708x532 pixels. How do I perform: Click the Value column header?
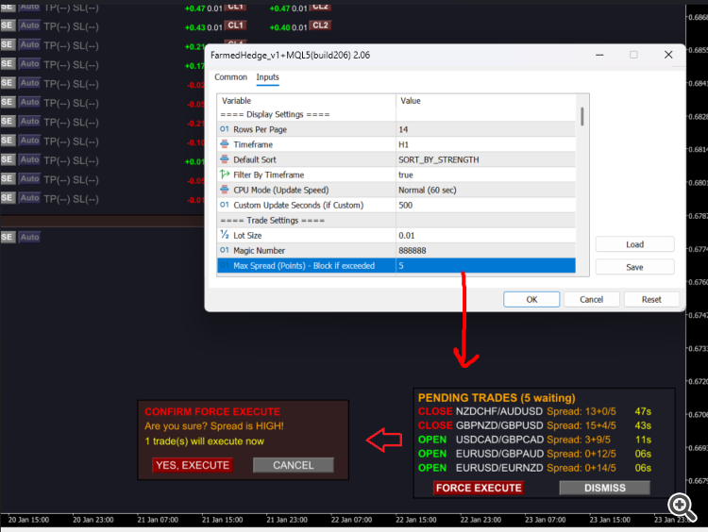485,101
